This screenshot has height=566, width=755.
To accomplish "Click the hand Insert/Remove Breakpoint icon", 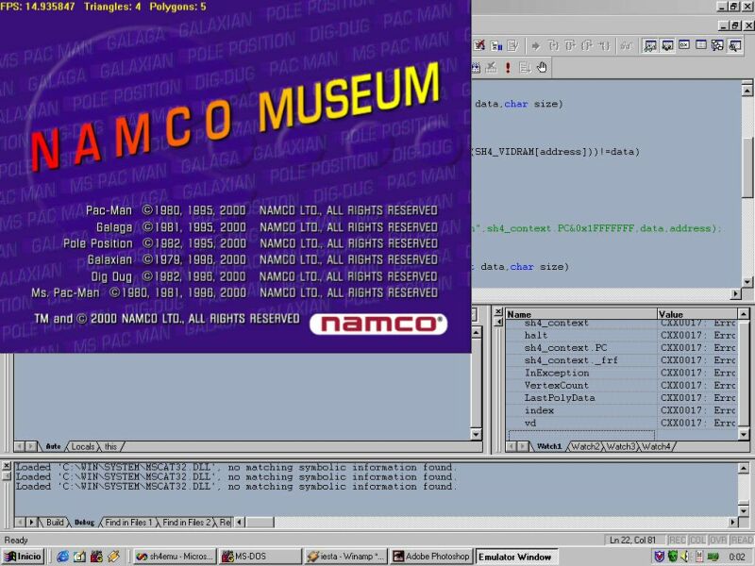I will 542,67.
